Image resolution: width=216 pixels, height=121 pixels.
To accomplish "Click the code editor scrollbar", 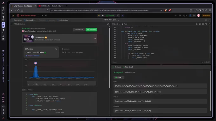I will 210,49.
